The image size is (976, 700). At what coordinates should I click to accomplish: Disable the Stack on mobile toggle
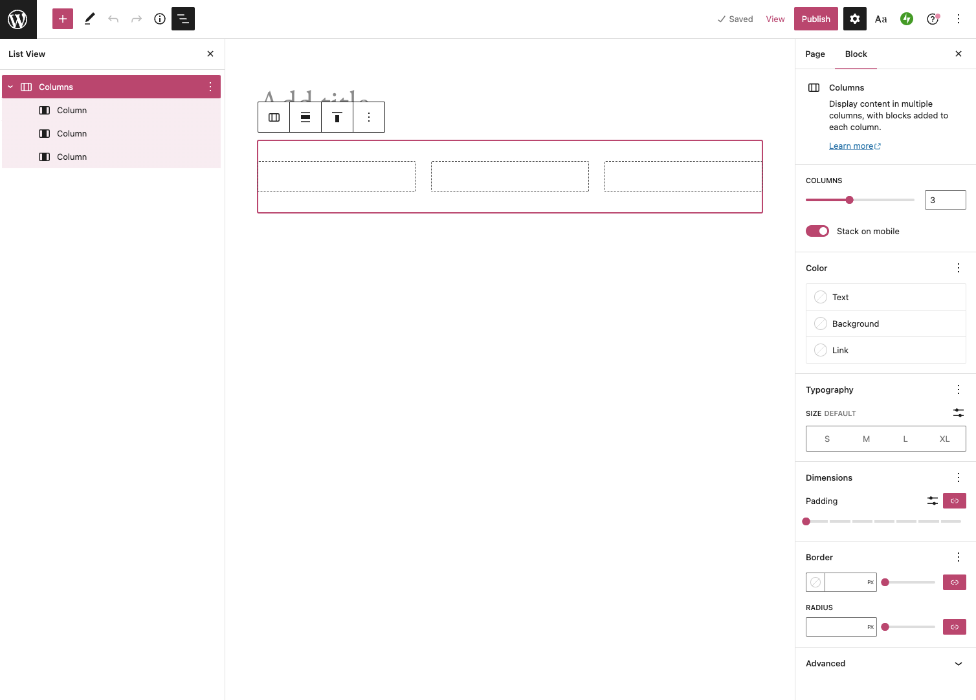click(x=817, y=231)
